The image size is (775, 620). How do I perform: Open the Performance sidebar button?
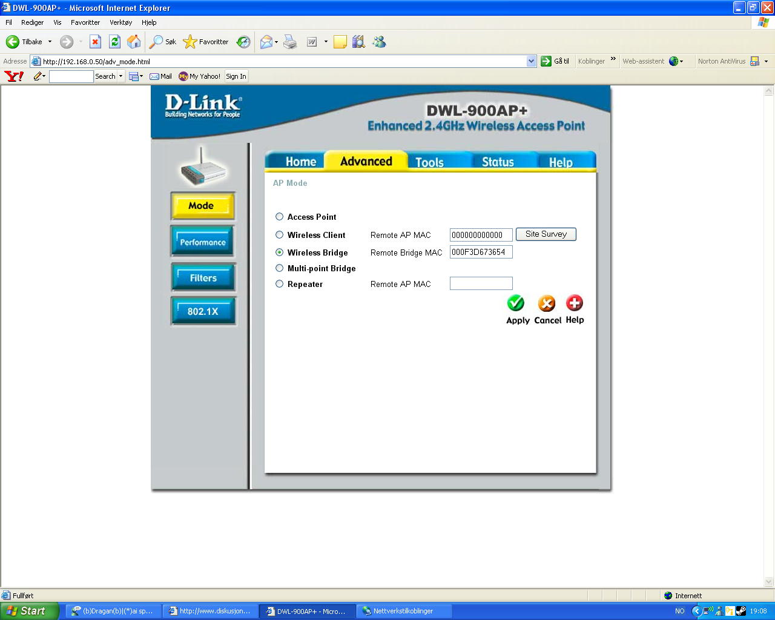pyautogui.click(x=203, y=242)
